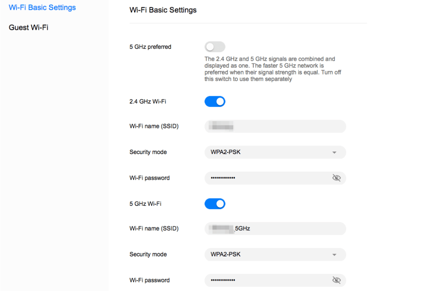
Task: Reveal the 5 GHz Wi-Fi password
Action: (x=337, y=280)
